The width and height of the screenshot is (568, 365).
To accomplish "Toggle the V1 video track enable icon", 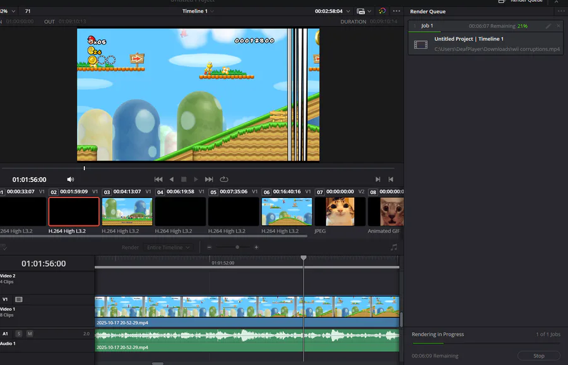I will click(19, 299).
